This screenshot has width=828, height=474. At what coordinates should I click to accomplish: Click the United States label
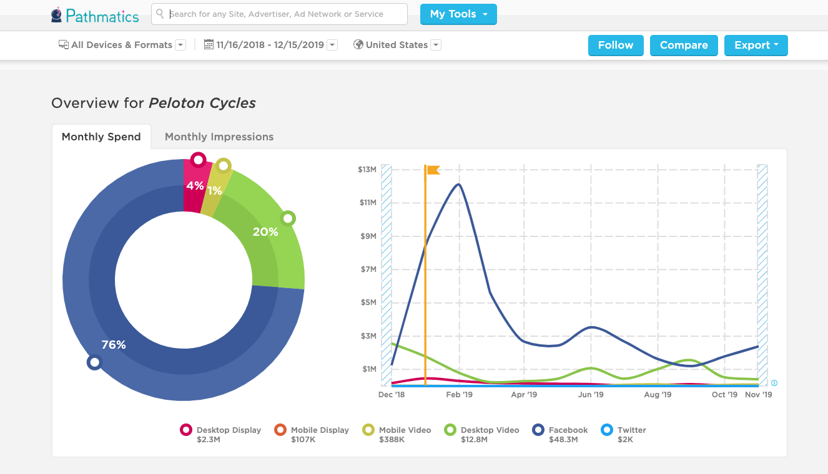pyautogui.click(x=397, y=45)
